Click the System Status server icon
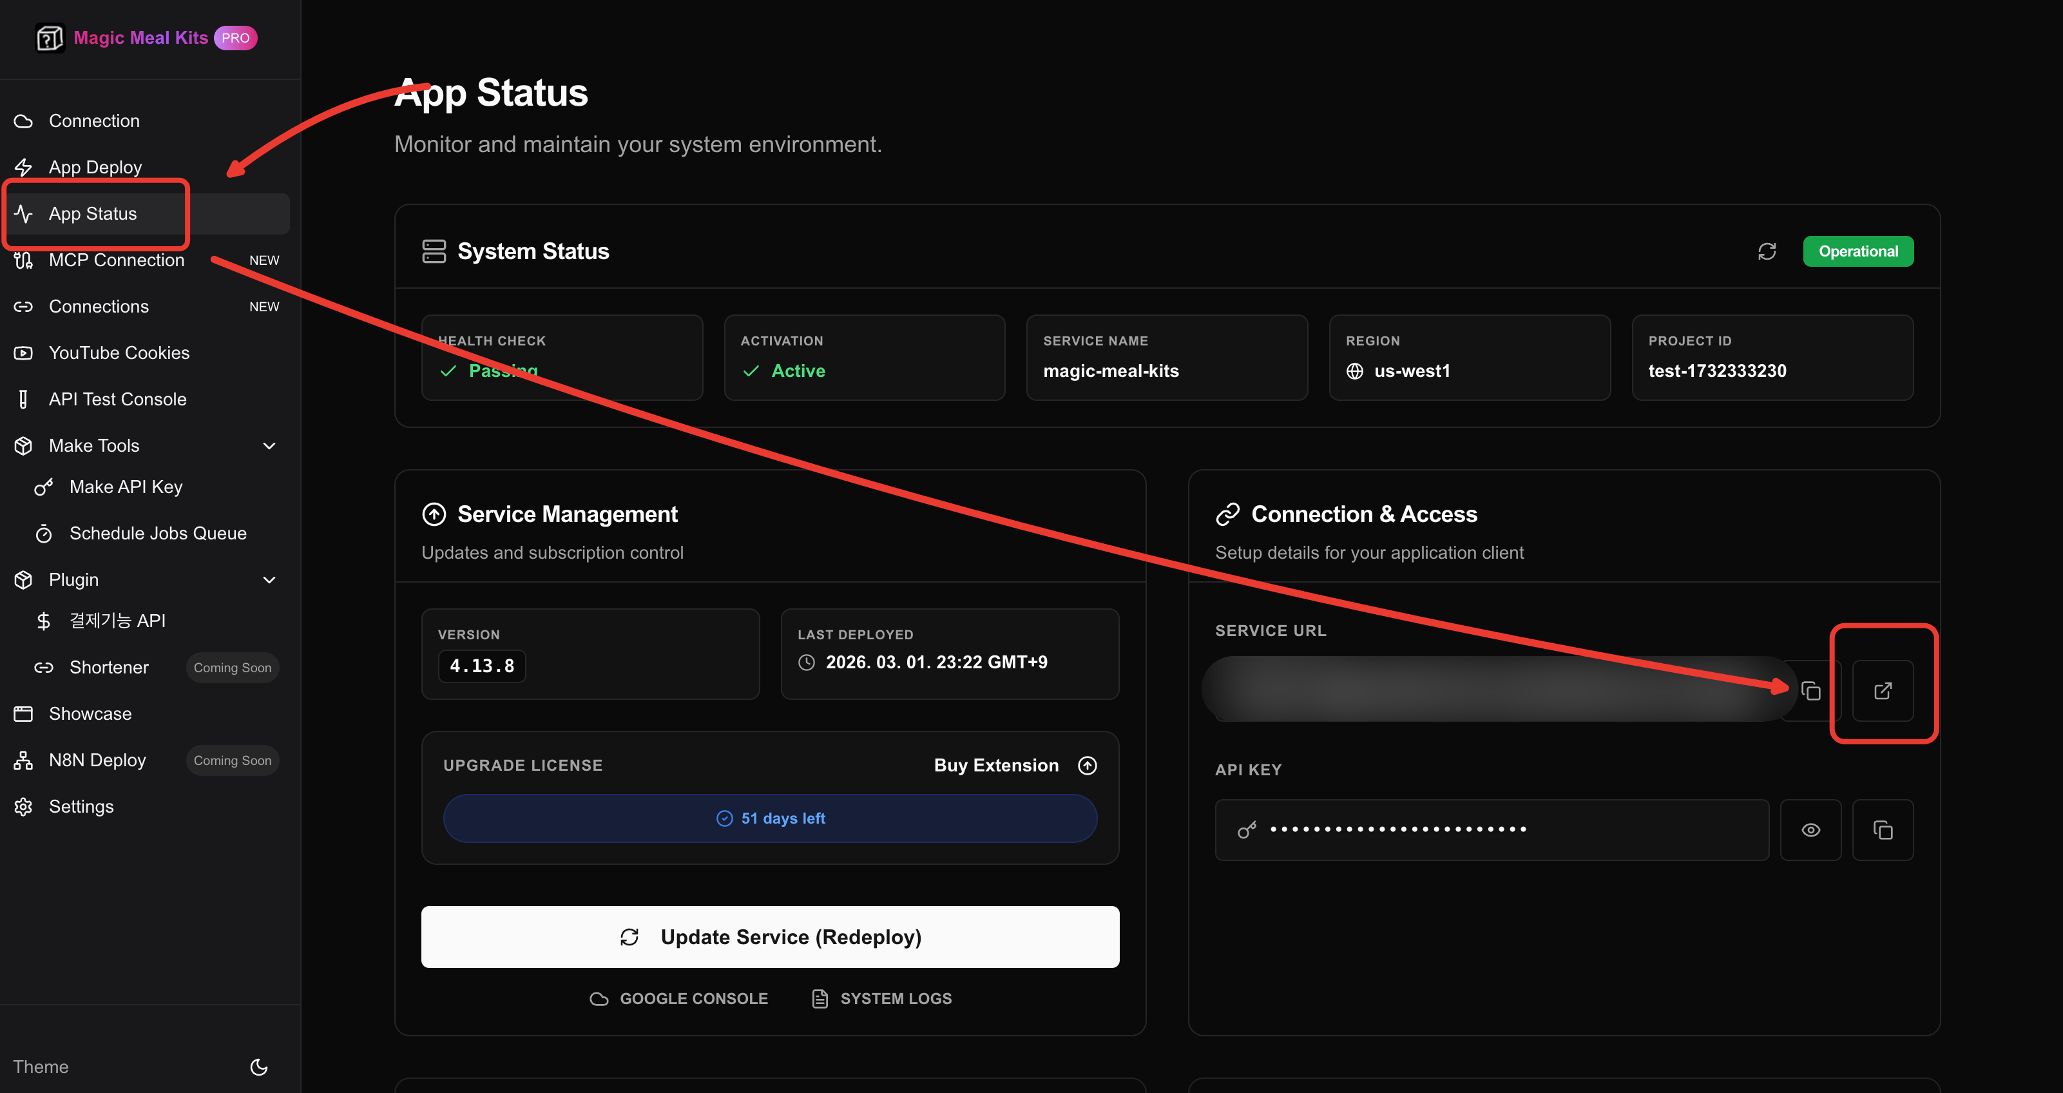 coord(434,251)
